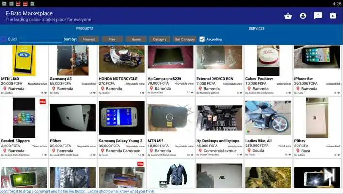Screen dimensions: 343x194
Task: Switch to the PRODUCTS tab
Action: click(84, 29)
